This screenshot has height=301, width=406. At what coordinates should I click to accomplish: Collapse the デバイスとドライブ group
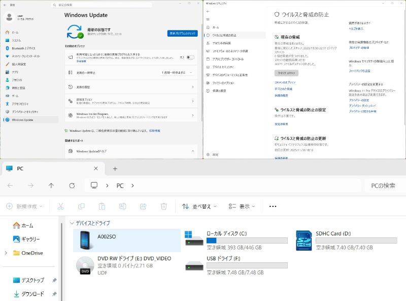(x=71, y=223)
